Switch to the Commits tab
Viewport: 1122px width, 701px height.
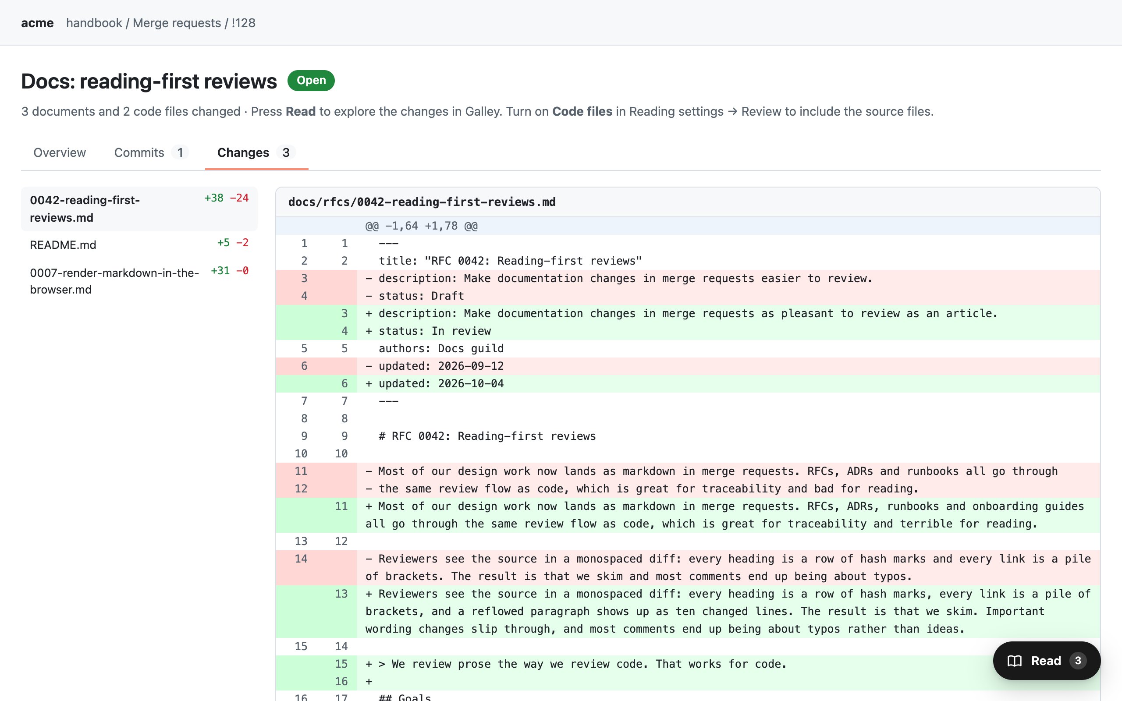tap(151, 152)
